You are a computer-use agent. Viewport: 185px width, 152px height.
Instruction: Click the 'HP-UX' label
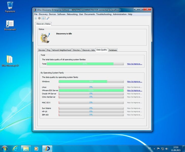(x=45, y=112)
